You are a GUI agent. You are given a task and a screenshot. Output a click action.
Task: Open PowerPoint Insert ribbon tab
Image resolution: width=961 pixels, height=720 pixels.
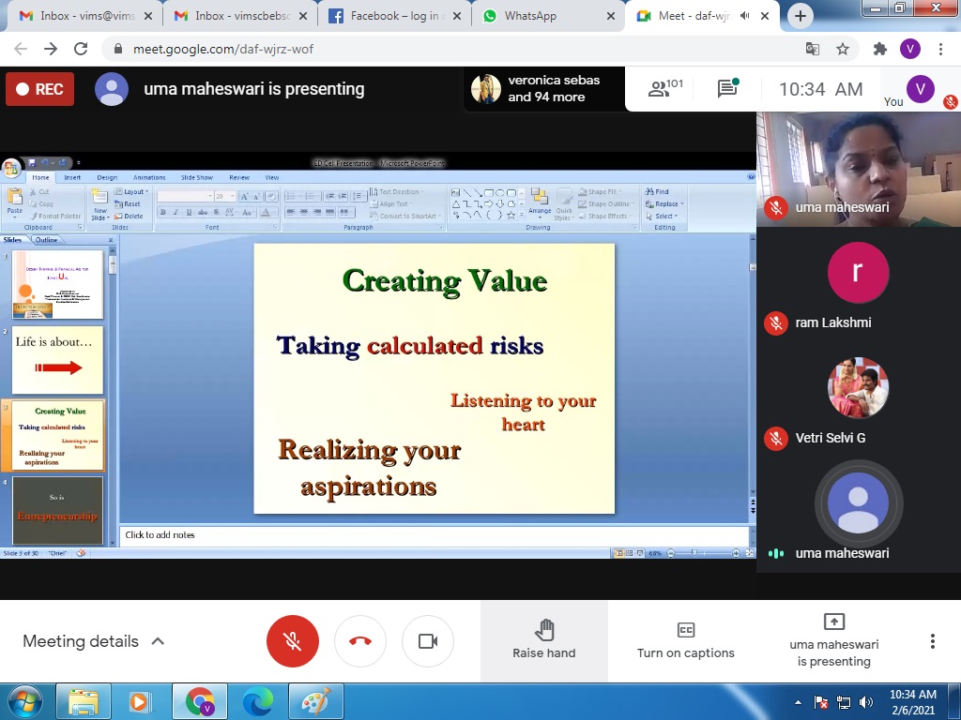click(x=72, y=177)
